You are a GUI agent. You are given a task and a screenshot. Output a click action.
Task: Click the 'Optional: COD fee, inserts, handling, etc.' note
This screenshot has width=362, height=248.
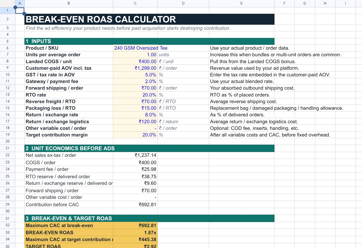pos(254,128)
